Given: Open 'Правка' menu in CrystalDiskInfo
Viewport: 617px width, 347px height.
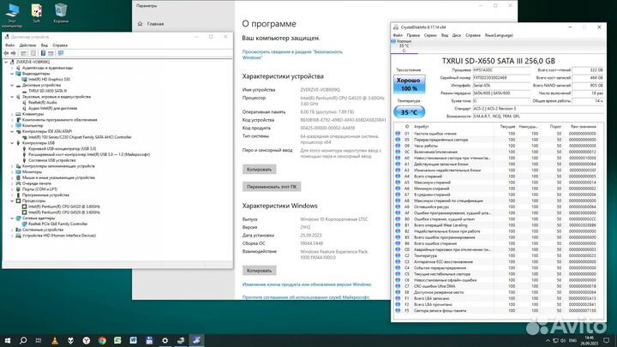Looking at the screenshot, I should (x=413, y=35).
